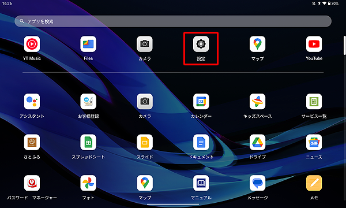Launch the YouTube app

(314, 44)
